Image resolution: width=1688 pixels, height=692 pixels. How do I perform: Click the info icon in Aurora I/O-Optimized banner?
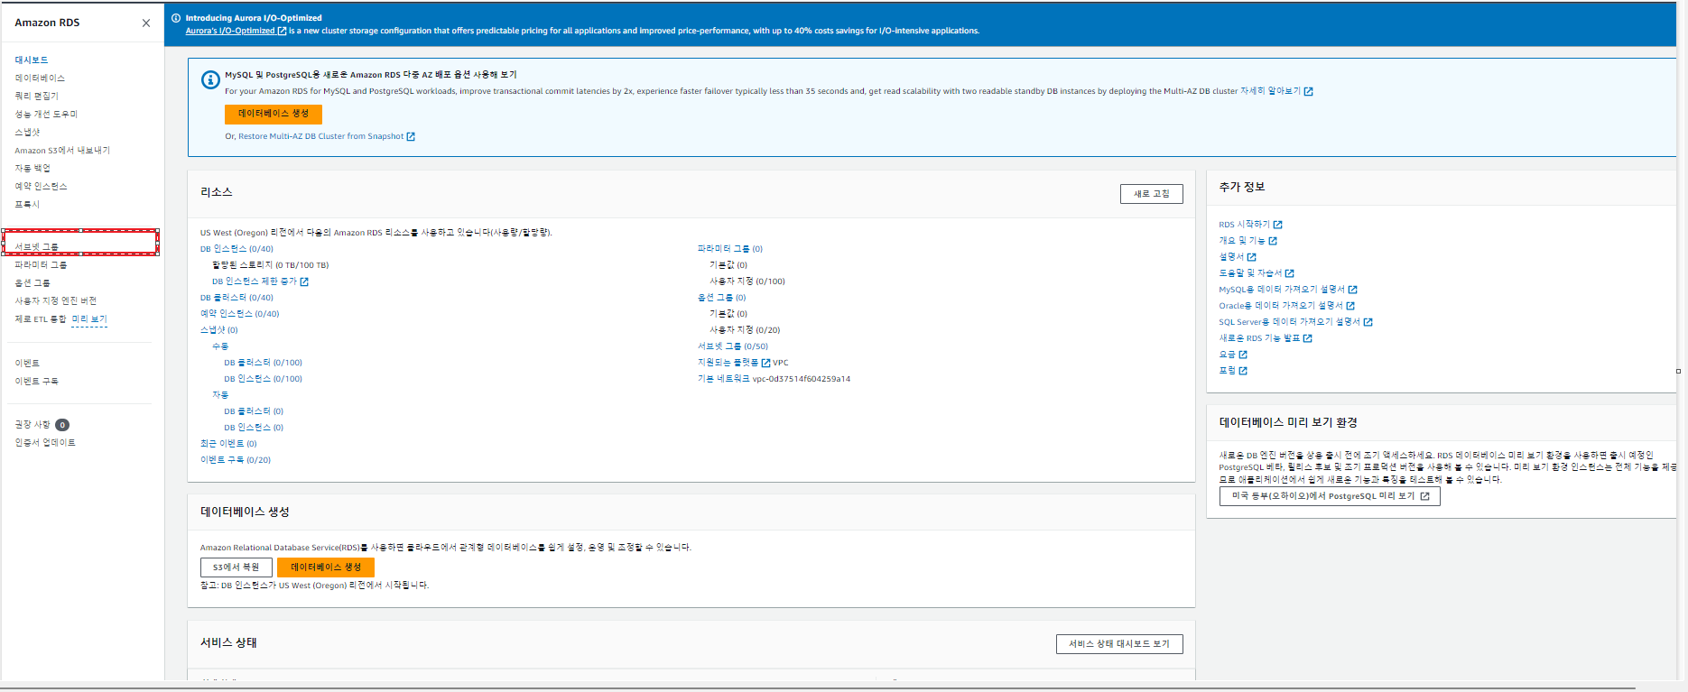(176, 18)
